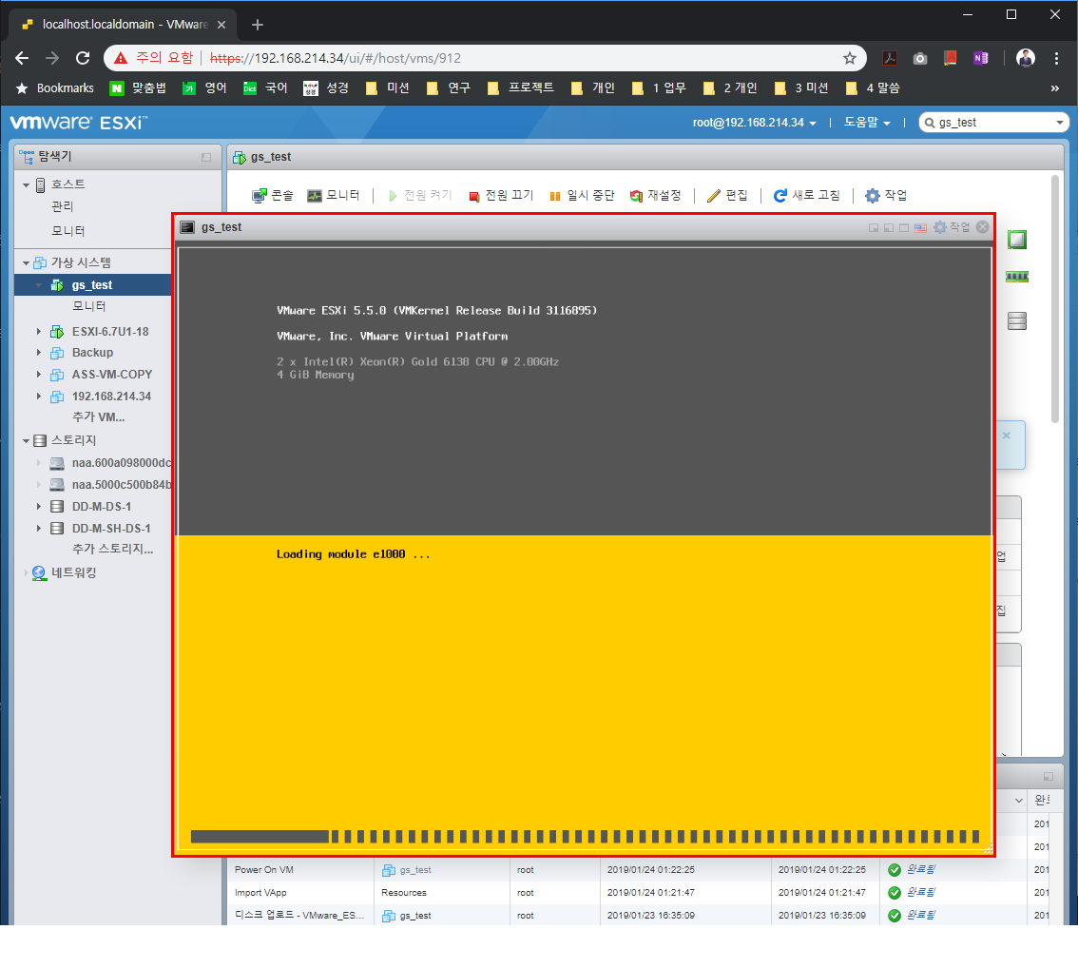Open the tasks table column dropdown chevron
Viewport: 1078px width, 968px height.
click(x=1019, y=801)
